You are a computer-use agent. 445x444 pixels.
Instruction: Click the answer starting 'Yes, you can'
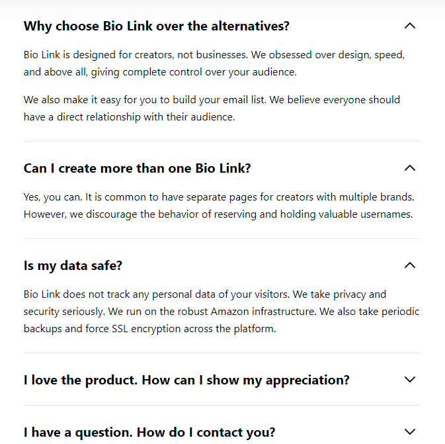point(218,205)
